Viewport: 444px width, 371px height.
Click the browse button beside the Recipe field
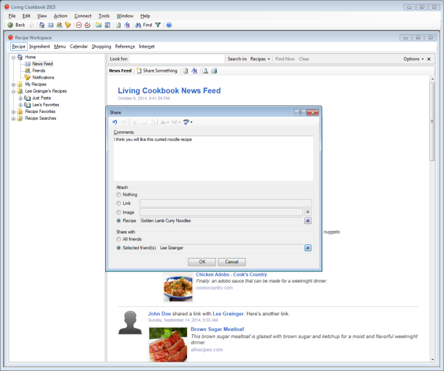tap(308, 221)
